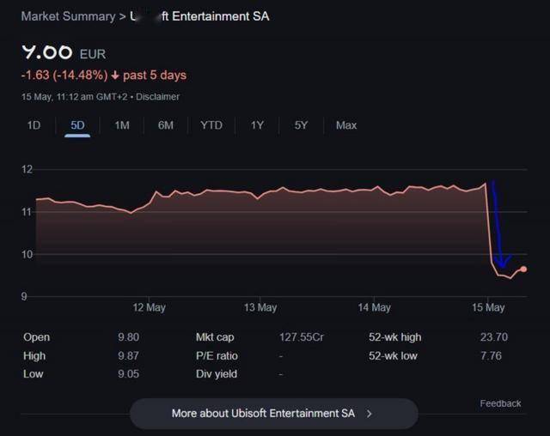Show the 5Y price history

(x=301, y=125)
